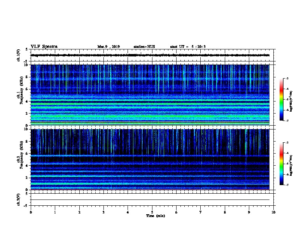The width and height of the screenshot is (308, 238).
Task: Click the "ch.1(V)" waveform axis label
Action: (18, 55)
